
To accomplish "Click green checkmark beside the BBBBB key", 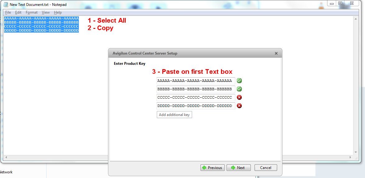I will click(239, 89).
